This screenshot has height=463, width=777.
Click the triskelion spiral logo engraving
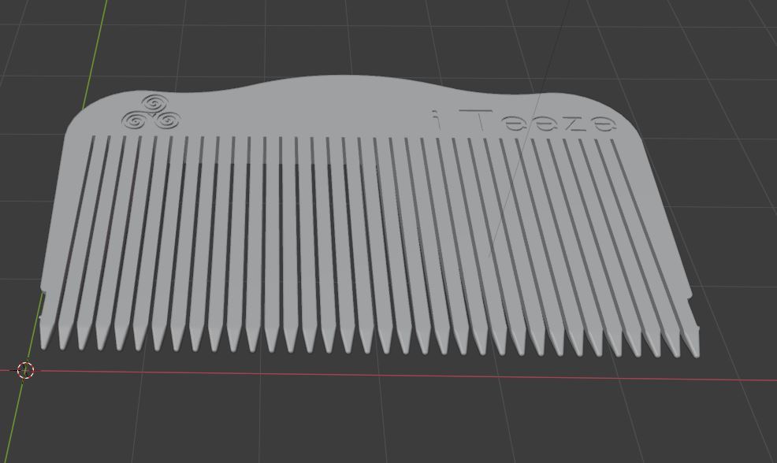coord(154,112)
